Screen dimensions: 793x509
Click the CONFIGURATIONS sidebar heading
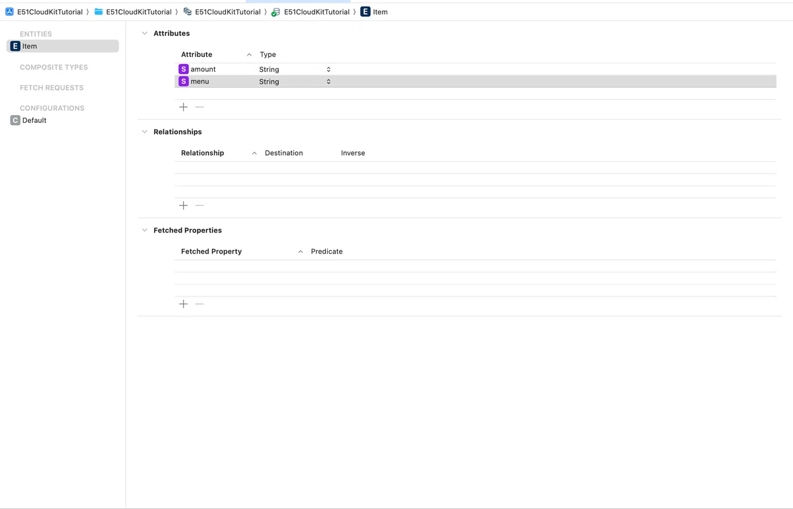(52, 108)
